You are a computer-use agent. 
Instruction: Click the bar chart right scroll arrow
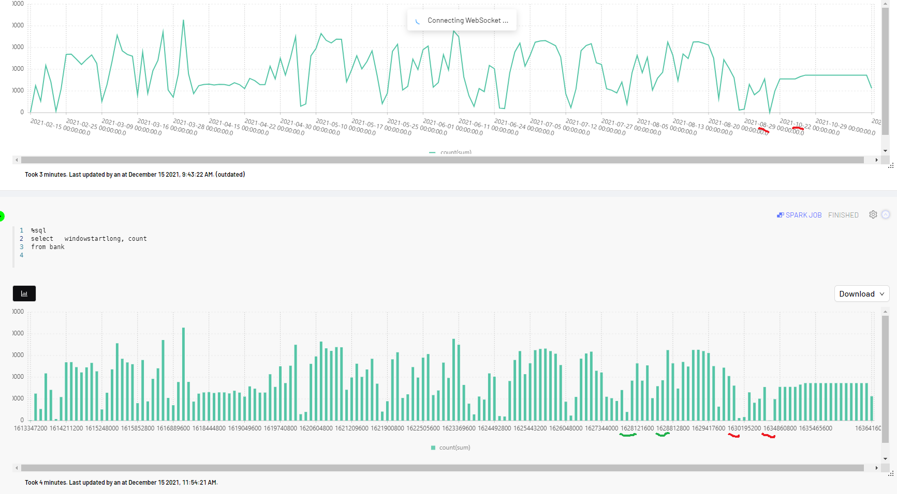[876, 468]
